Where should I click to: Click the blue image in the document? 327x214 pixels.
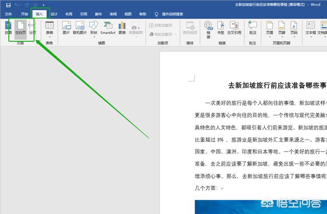pyautogui.click(x=261, y=207)
